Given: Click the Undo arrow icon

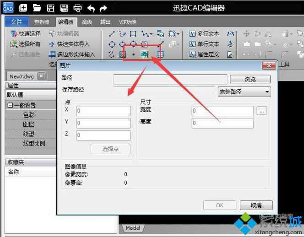Looking at the screenshot, I should point(91,8).
